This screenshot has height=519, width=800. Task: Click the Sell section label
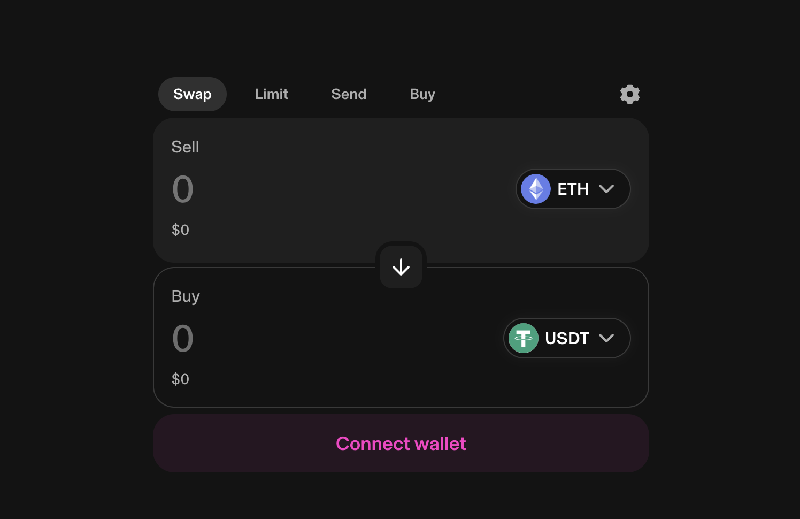(185, 147)
